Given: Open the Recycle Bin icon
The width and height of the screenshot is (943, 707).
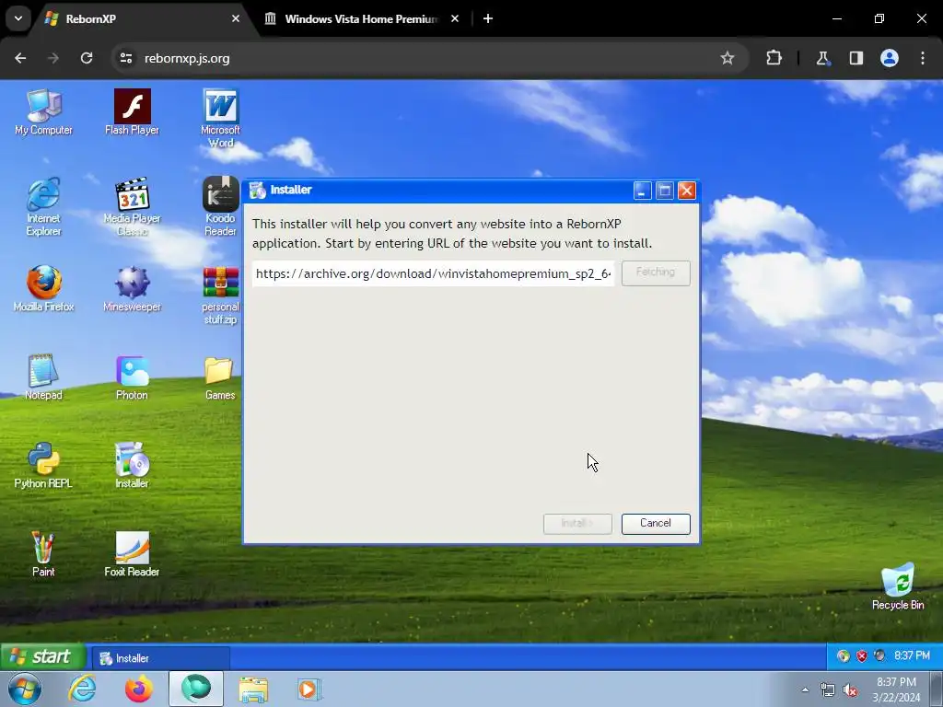Looking at the screenshot, I should 898,586.
